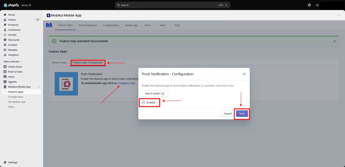The image size is (345, 167).
Task: Click How it works? button
Action: (x=155, y=94)
